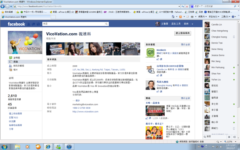Click the See All link in recommended pages
Viewport: 240px width, 150px height.
pyautogui.click(x=185, y=45)
